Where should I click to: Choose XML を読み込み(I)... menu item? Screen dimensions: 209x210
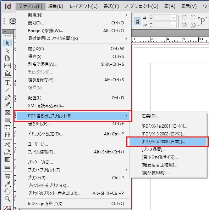point(73,106)
